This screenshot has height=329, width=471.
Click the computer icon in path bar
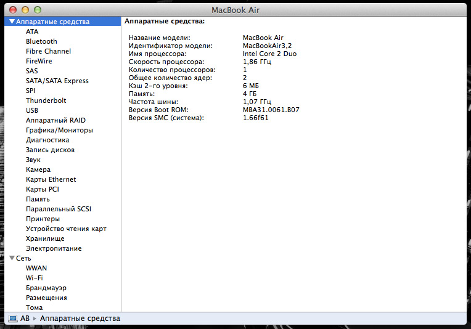(x=12, y=319)
